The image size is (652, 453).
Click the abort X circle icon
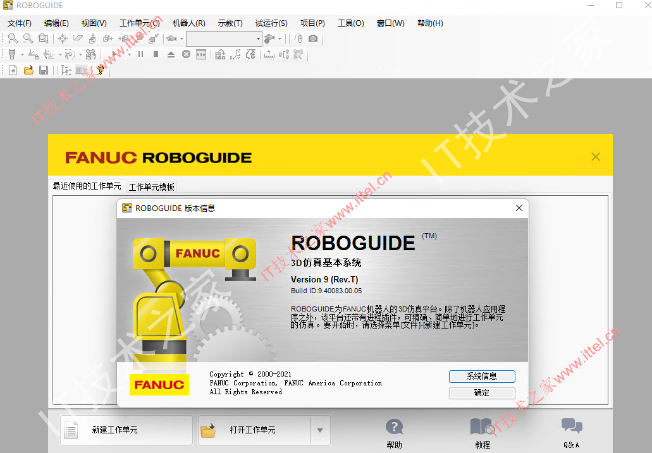[x=186, y=54]
